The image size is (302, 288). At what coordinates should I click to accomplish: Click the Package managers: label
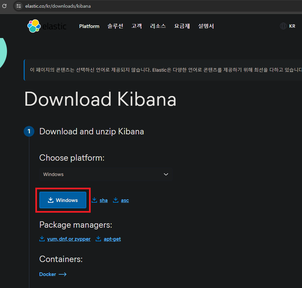tap(76, 225)
